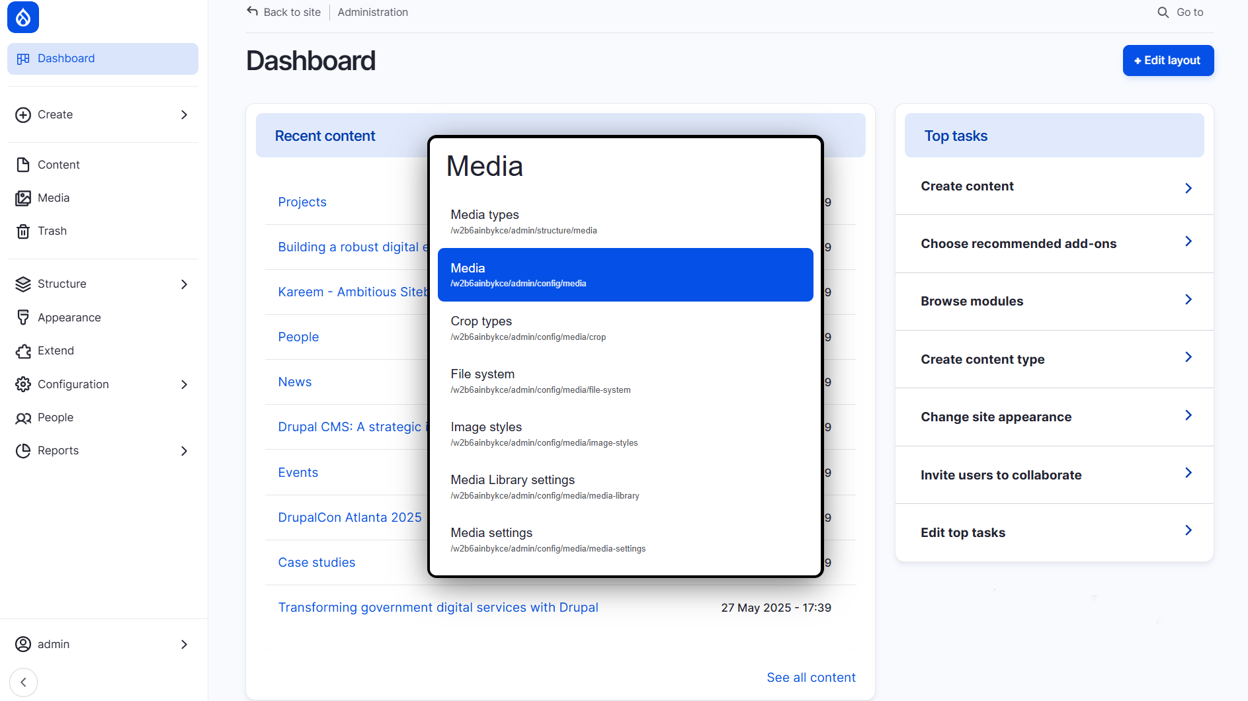Select highlighted Media config result
Image resolution: width=1248 pixels, height=701 pixels.
625,274
